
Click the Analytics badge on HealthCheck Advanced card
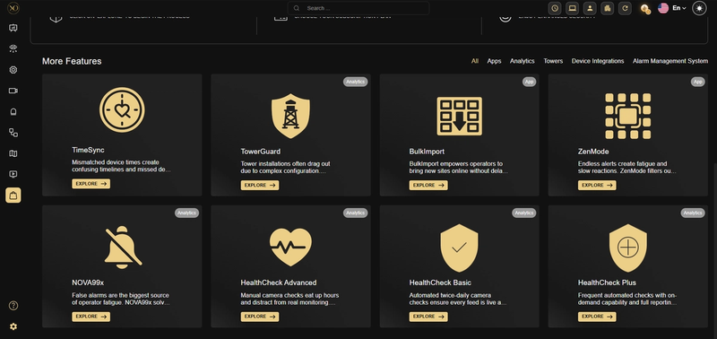pos(355,213)
